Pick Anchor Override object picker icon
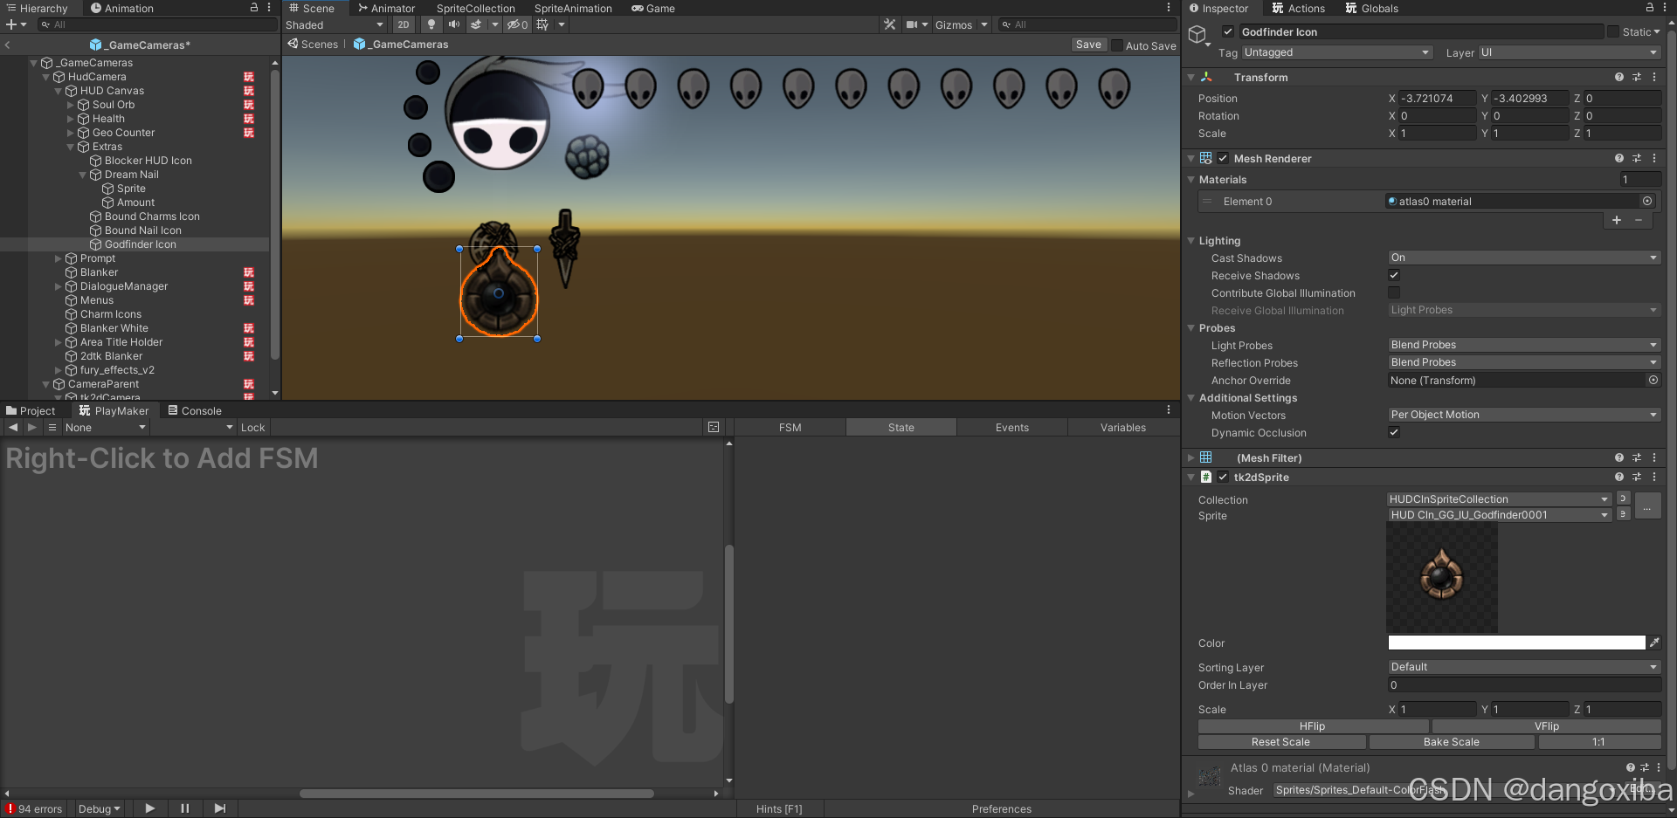1677x818 pixels. pos(1653,380)
